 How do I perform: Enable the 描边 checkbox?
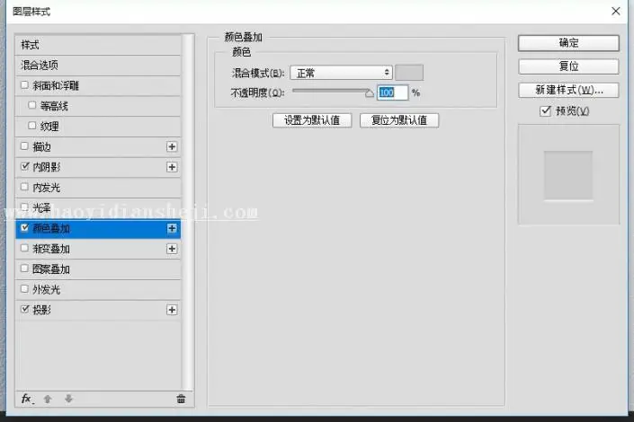(x=24, y=145)
